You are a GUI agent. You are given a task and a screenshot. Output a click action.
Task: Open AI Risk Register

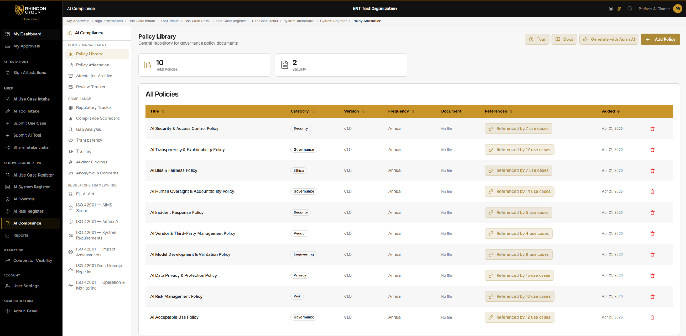click(x=30, y=212)
